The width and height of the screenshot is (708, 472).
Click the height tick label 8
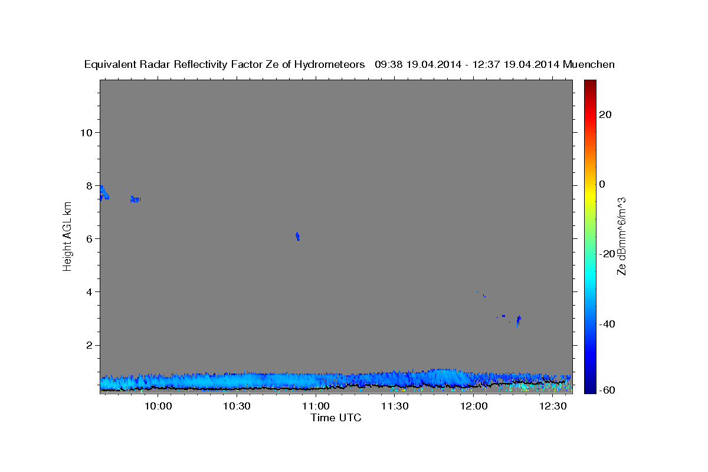(x=89, y=185)
